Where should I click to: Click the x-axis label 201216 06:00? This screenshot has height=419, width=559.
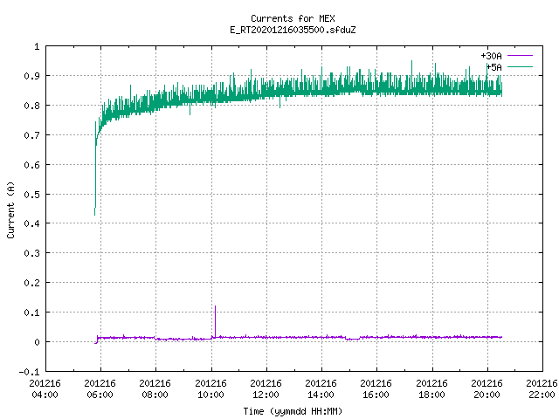(100, 388)
